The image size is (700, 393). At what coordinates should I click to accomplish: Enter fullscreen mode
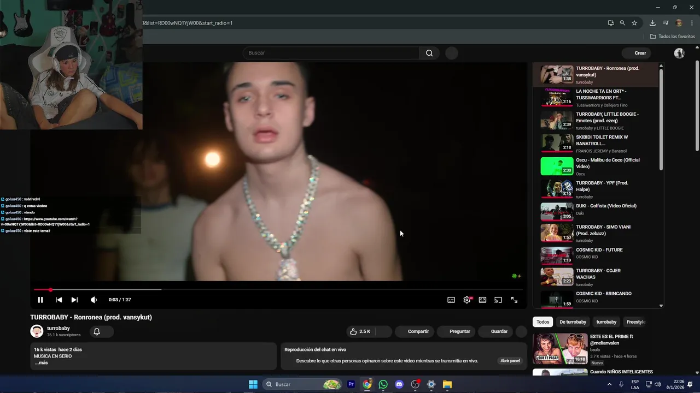514,300
